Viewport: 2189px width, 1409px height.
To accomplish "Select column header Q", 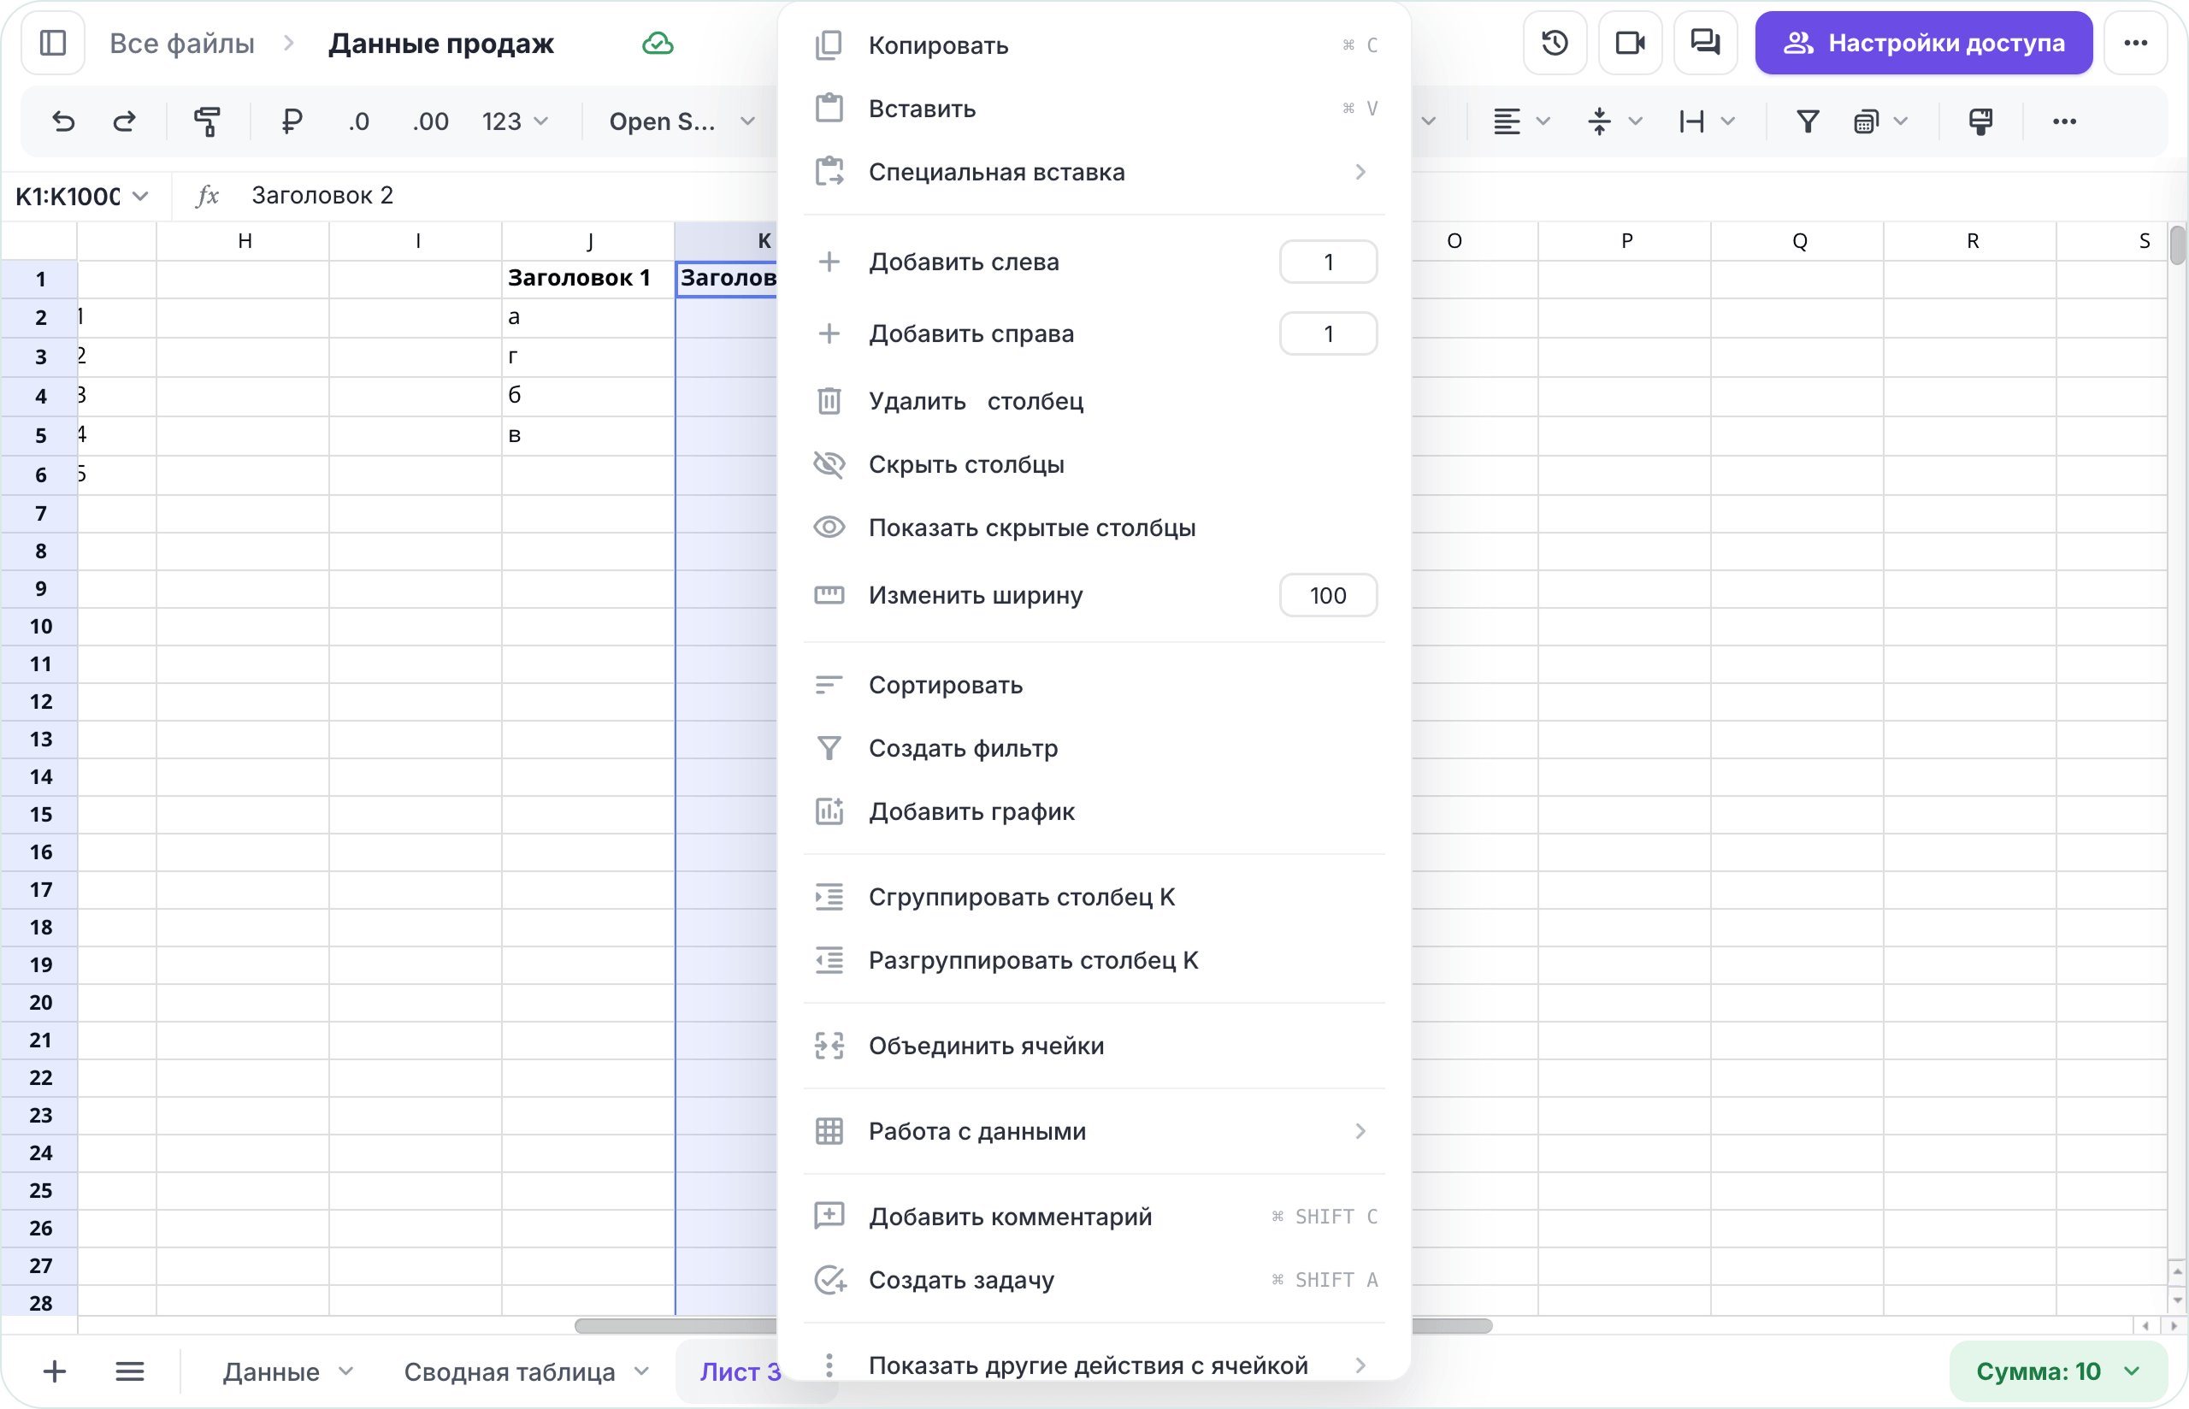I will point(1799,240).
